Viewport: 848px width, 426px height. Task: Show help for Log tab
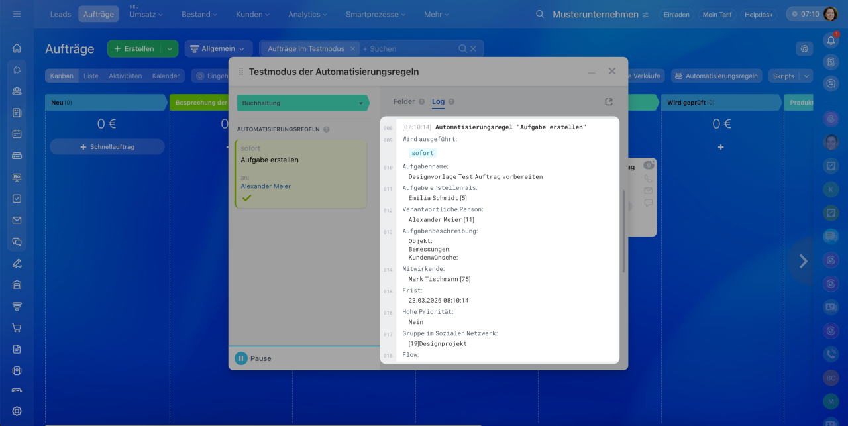pos(452,102)
